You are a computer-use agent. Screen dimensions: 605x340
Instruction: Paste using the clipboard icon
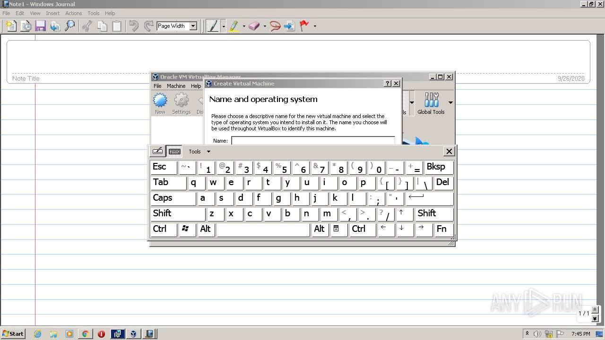[x=117, y=26]
